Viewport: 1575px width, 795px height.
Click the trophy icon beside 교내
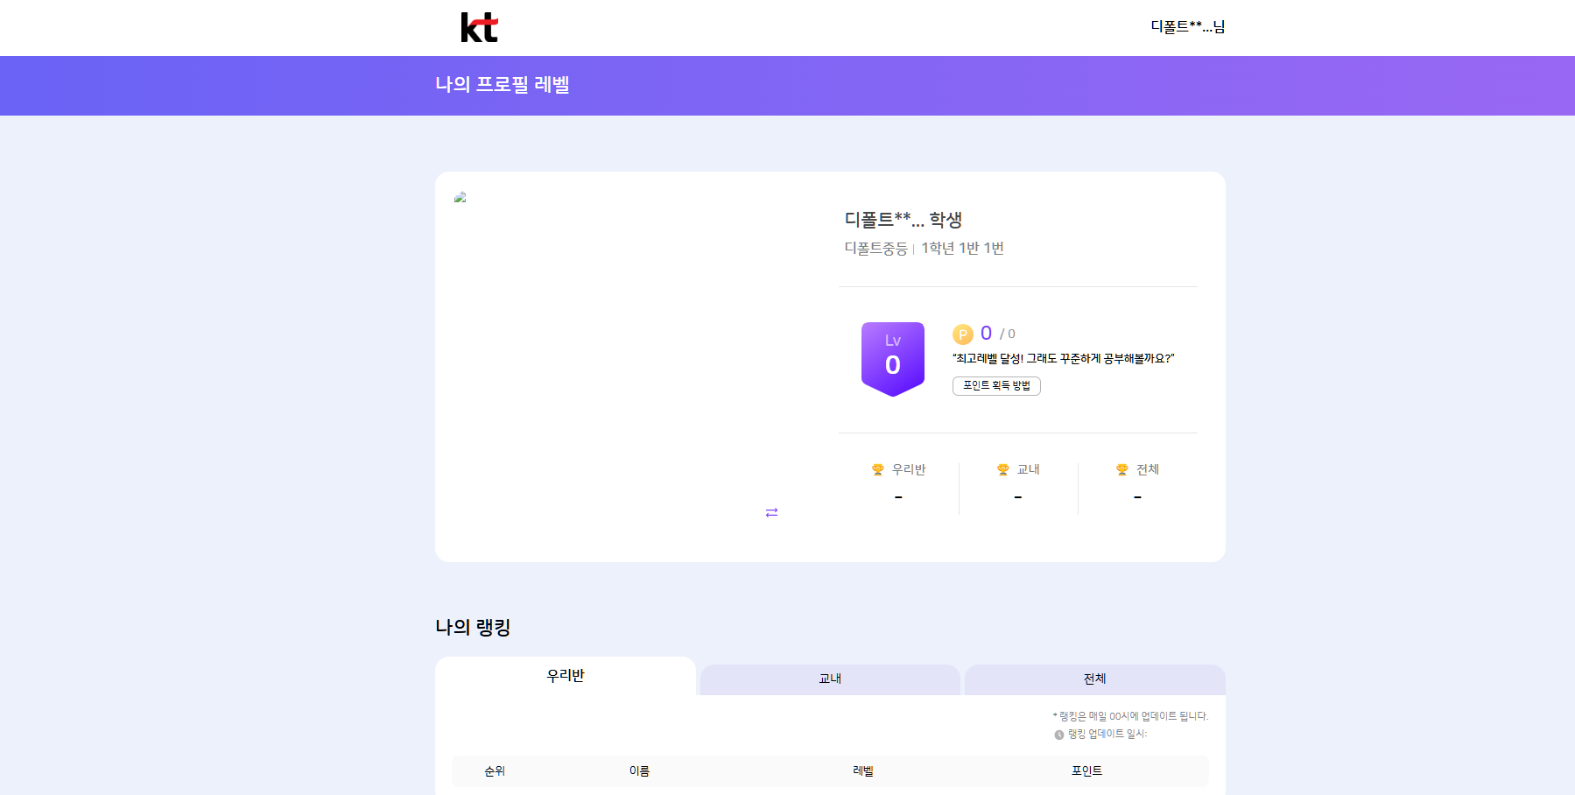coord(1003,470)
